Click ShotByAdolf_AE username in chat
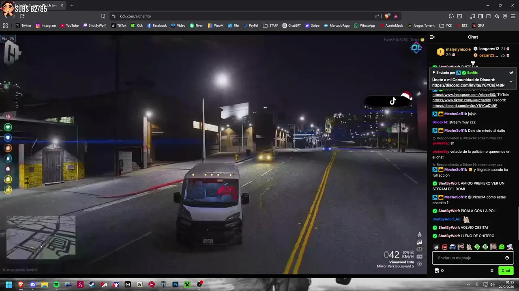Screen dimensions: 519x291 click(446, 219)
